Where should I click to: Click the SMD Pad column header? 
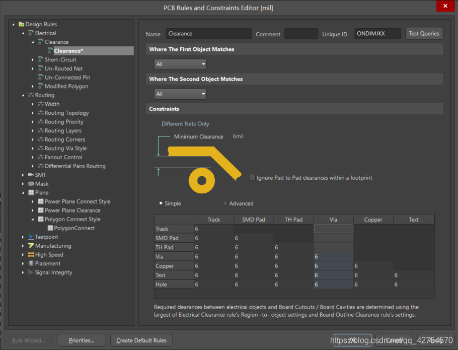[x=254, y=220]
